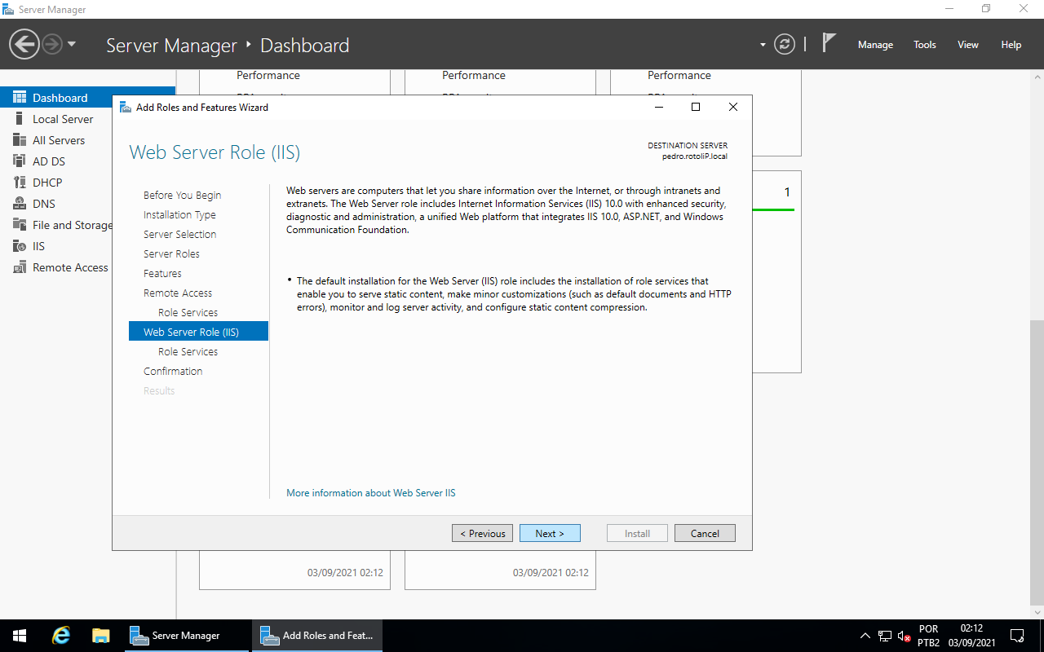Launch Internet Explorer from the taskbar
The width and height of the screenshot is (1044, 652).
tap(60, 635)
